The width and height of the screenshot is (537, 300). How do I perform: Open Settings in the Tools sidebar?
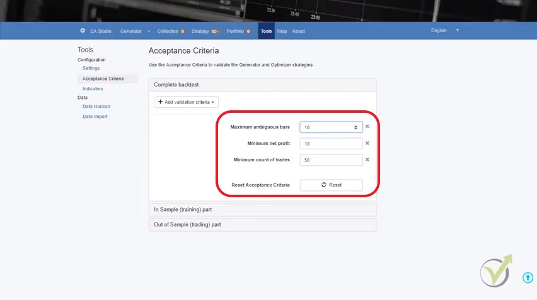[91, 68]
